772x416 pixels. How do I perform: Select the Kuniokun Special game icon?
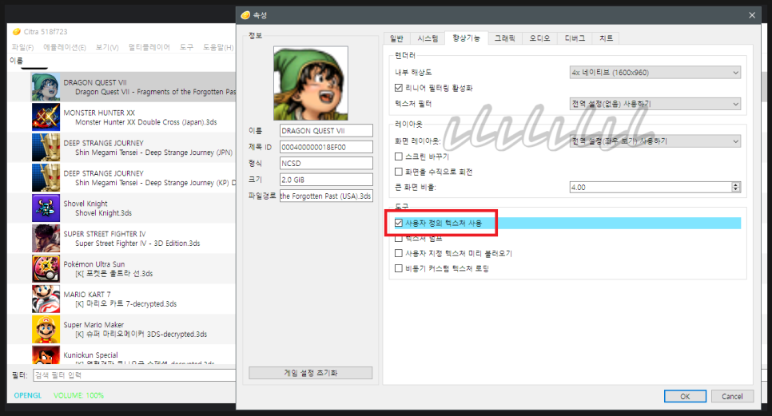[x=46, y=355]
